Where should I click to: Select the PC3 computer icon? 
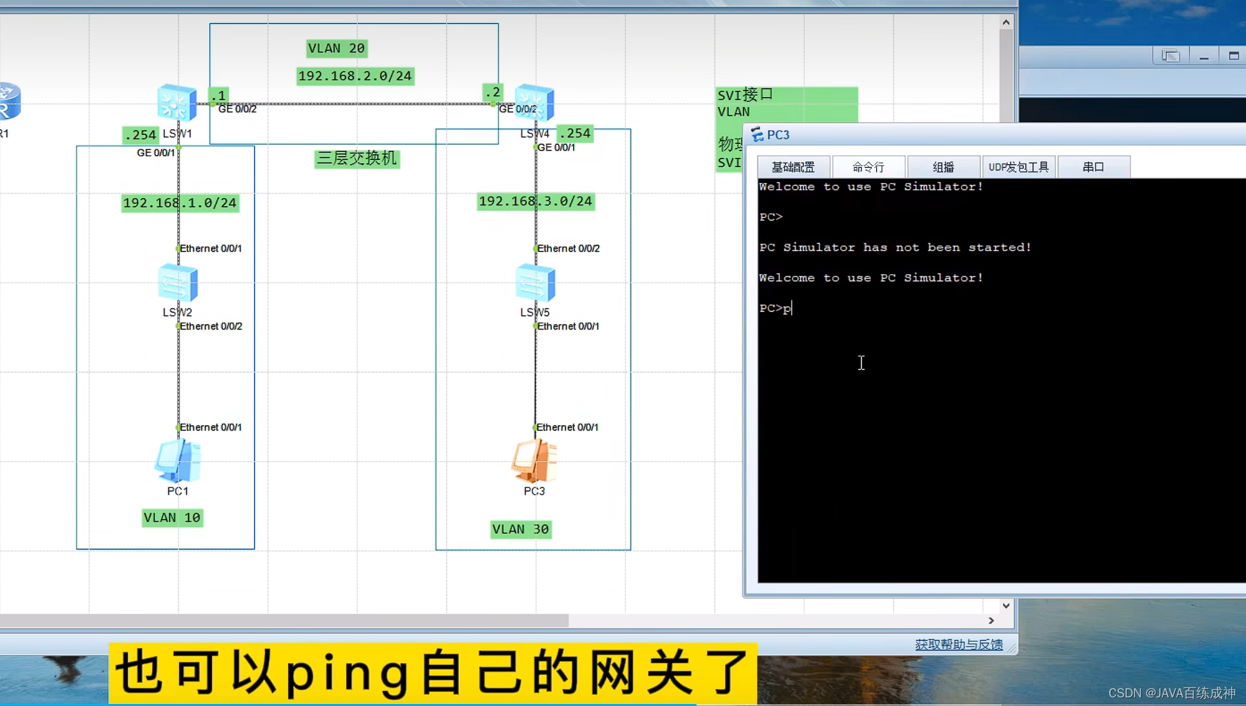point(534,461)
